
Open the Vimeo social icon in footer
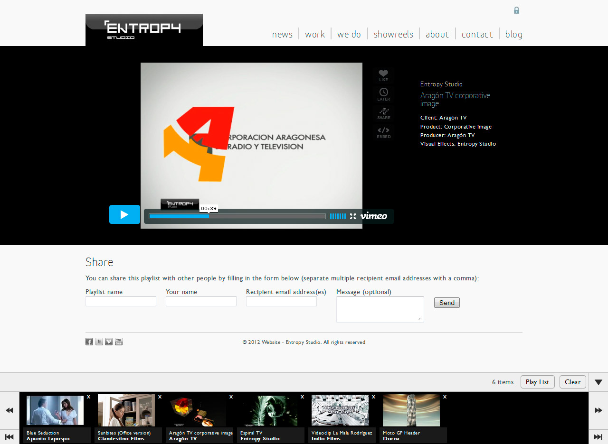click(109, 342)
